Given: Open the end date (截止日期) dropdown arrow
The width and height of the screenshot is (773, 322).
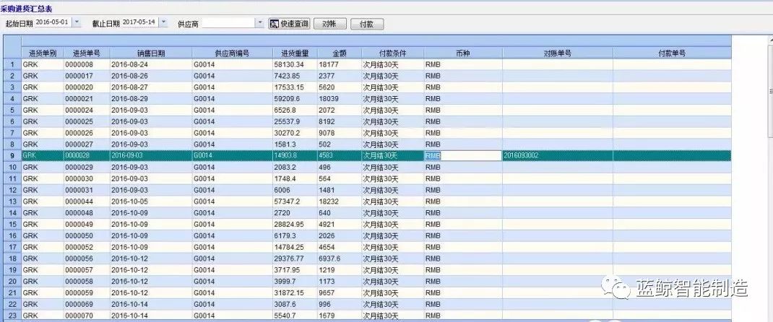Looking at the screenshot, I should point(163,23).
